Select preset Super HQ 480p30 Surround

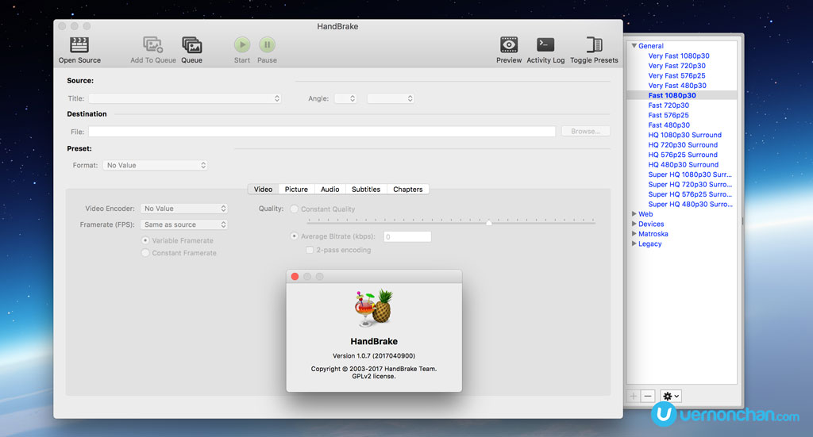690,204
